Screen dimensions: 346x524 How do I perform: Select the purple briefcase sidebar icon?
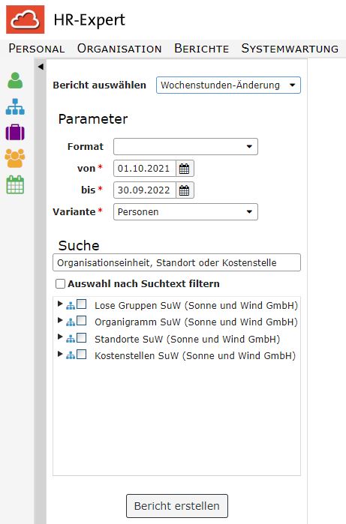(15, 133)
